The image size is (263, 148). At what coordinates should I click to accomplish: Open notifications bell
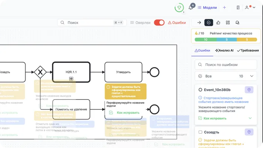[x=191, y=7]
